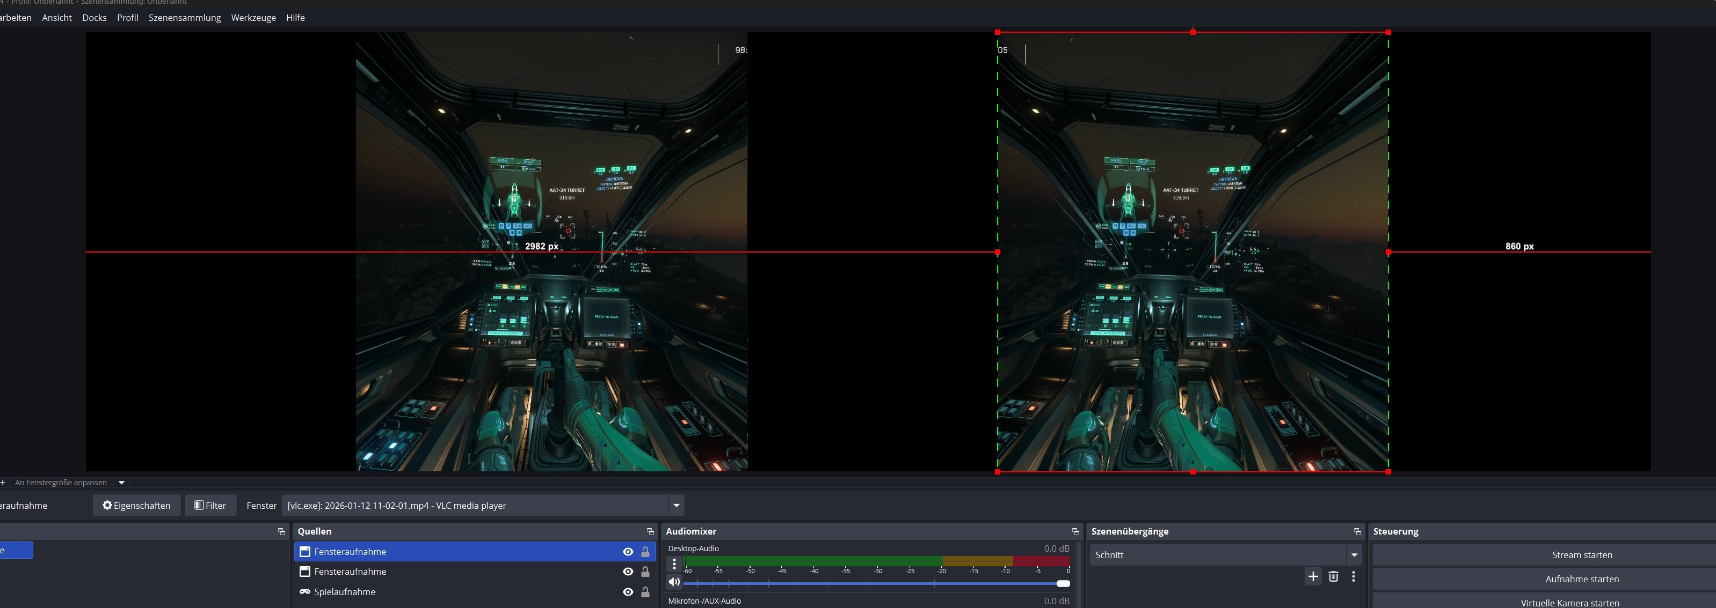Image resolution: width=1716 pixels, height=608 pixels.
Task: Hide the Spielaufnahme source
Action: [x=628, y=592]
